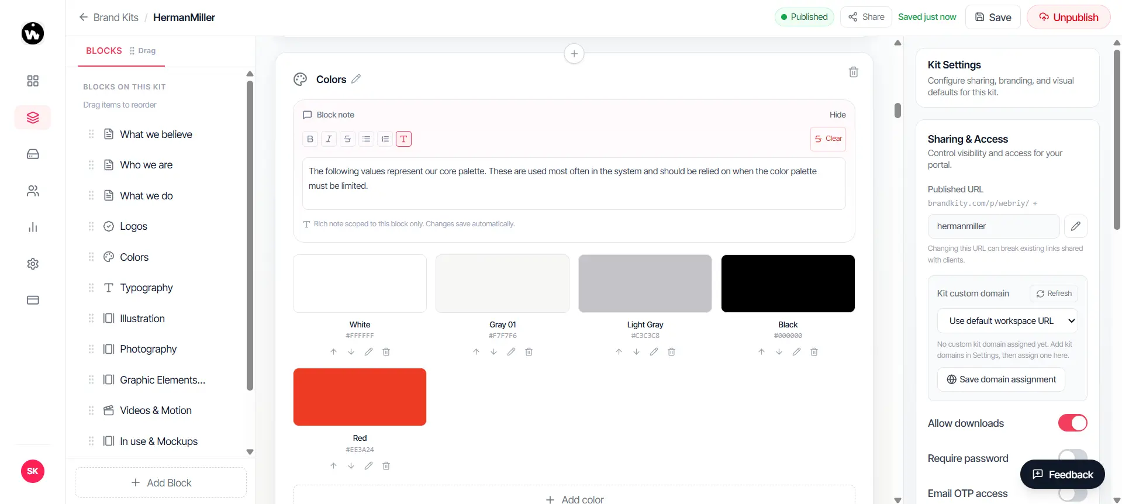Screen dimensions: 1122x504
Task: Toggle the Email OTP access switch
Action: (1072, 493)
